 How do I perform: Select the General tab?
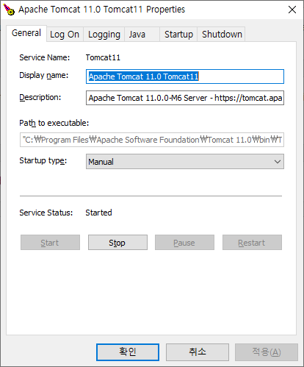click(x=26, y=33)
